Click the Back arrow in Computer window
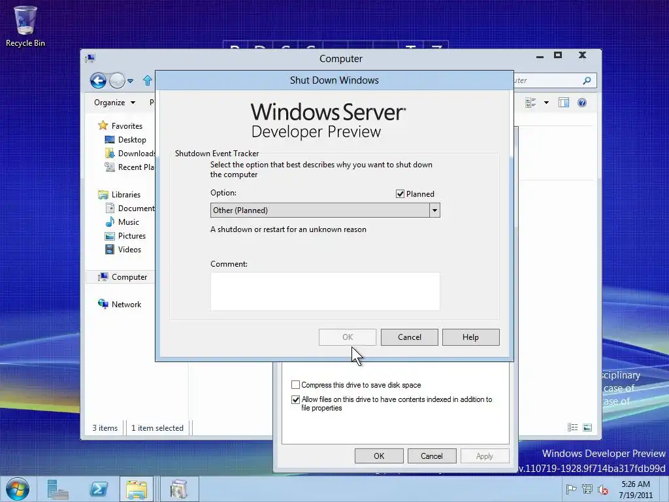 click(98, 80)
